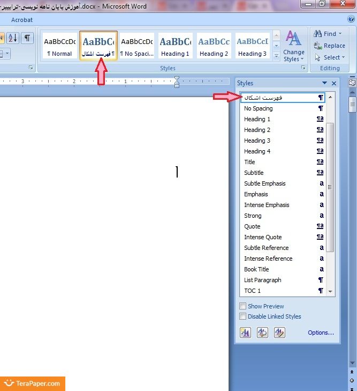Expand the Styles gallery More arrow
The width and height of the screenshot is (357, 391).
(277, 56)
